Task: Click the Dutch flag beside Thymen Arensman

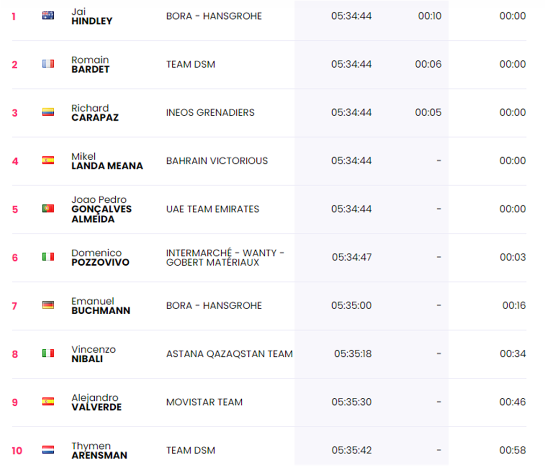Action: (48, 450)
